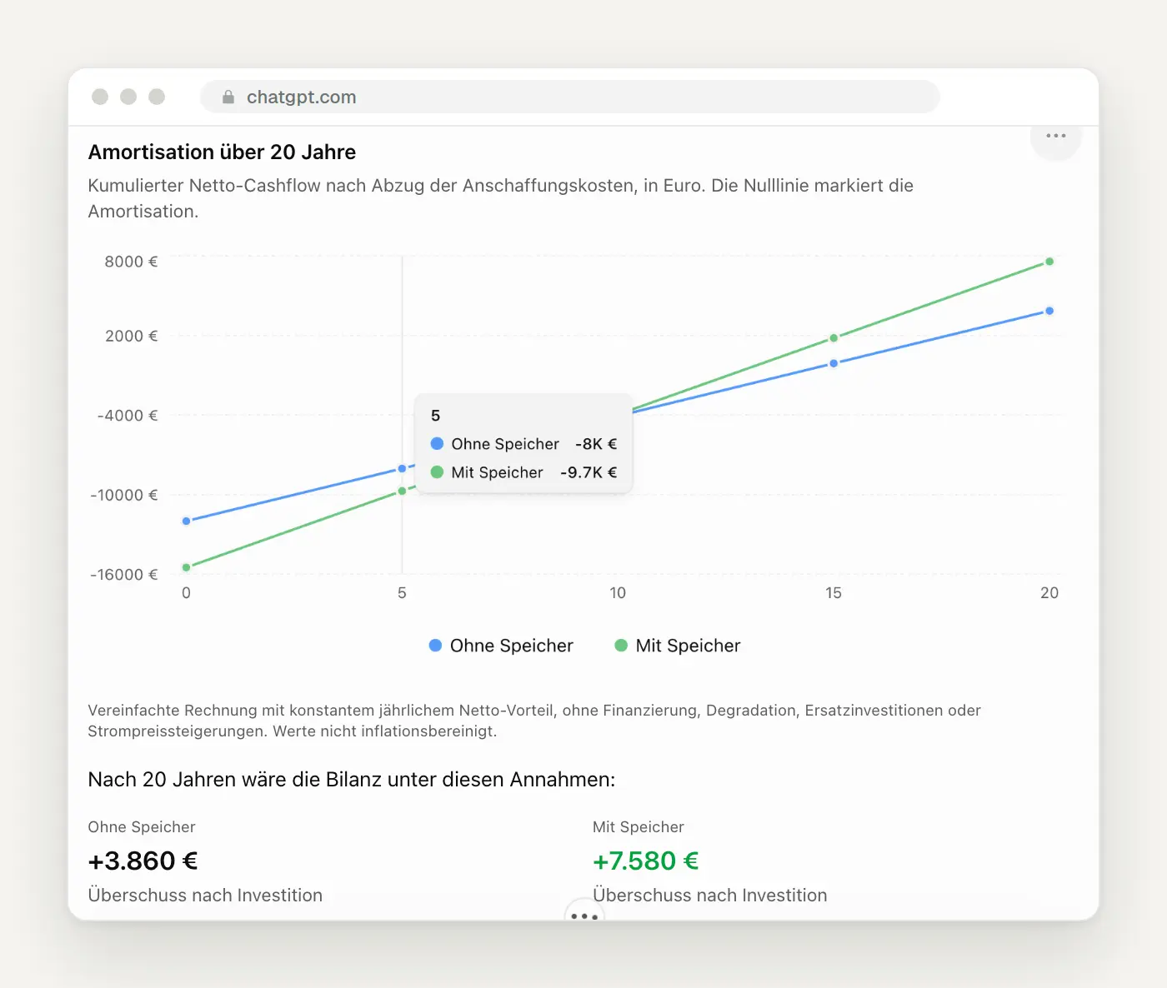
Task: Click the blue Ohne Speicher point at year 5
Action: (402, 469)
